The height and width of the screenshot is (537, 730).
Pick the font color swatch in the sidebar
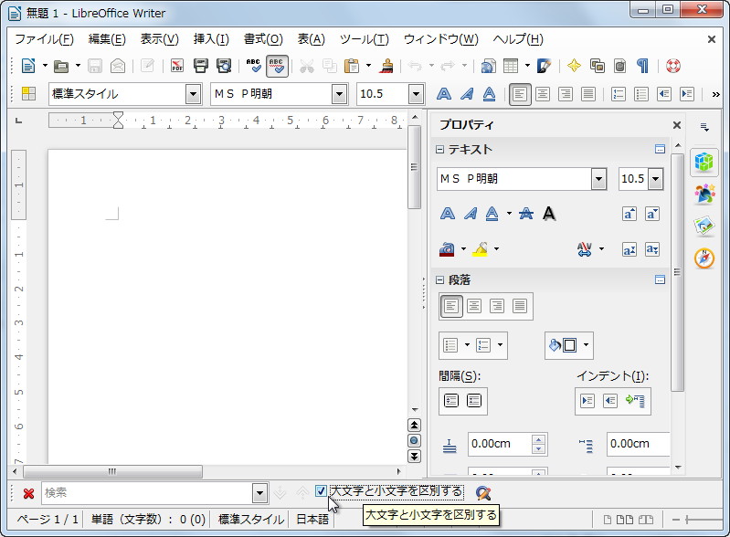(447, 250)
